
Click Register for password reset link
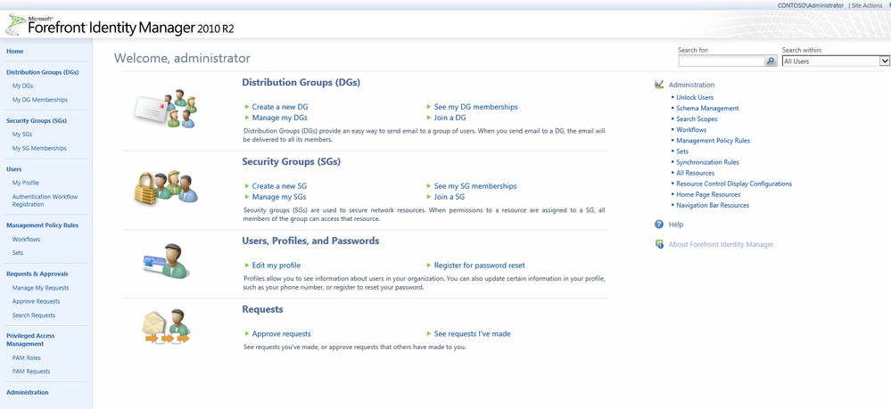tap(480, 266)
